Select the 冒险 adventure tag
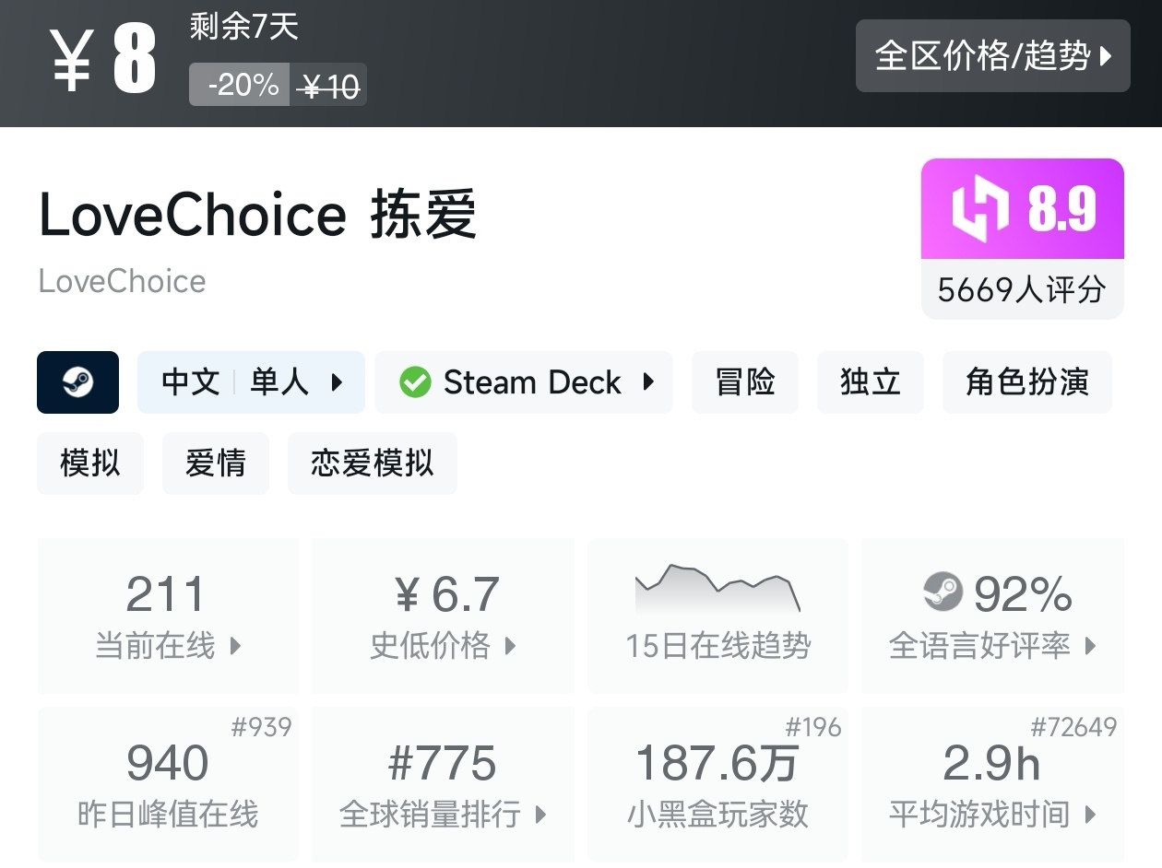Image resolution: width=1162 pixels, height=868 pixels. click(745, 382)
